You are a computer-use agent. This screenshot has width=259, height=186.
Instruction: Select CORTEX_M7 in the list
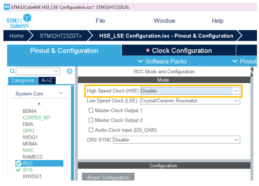36,117
